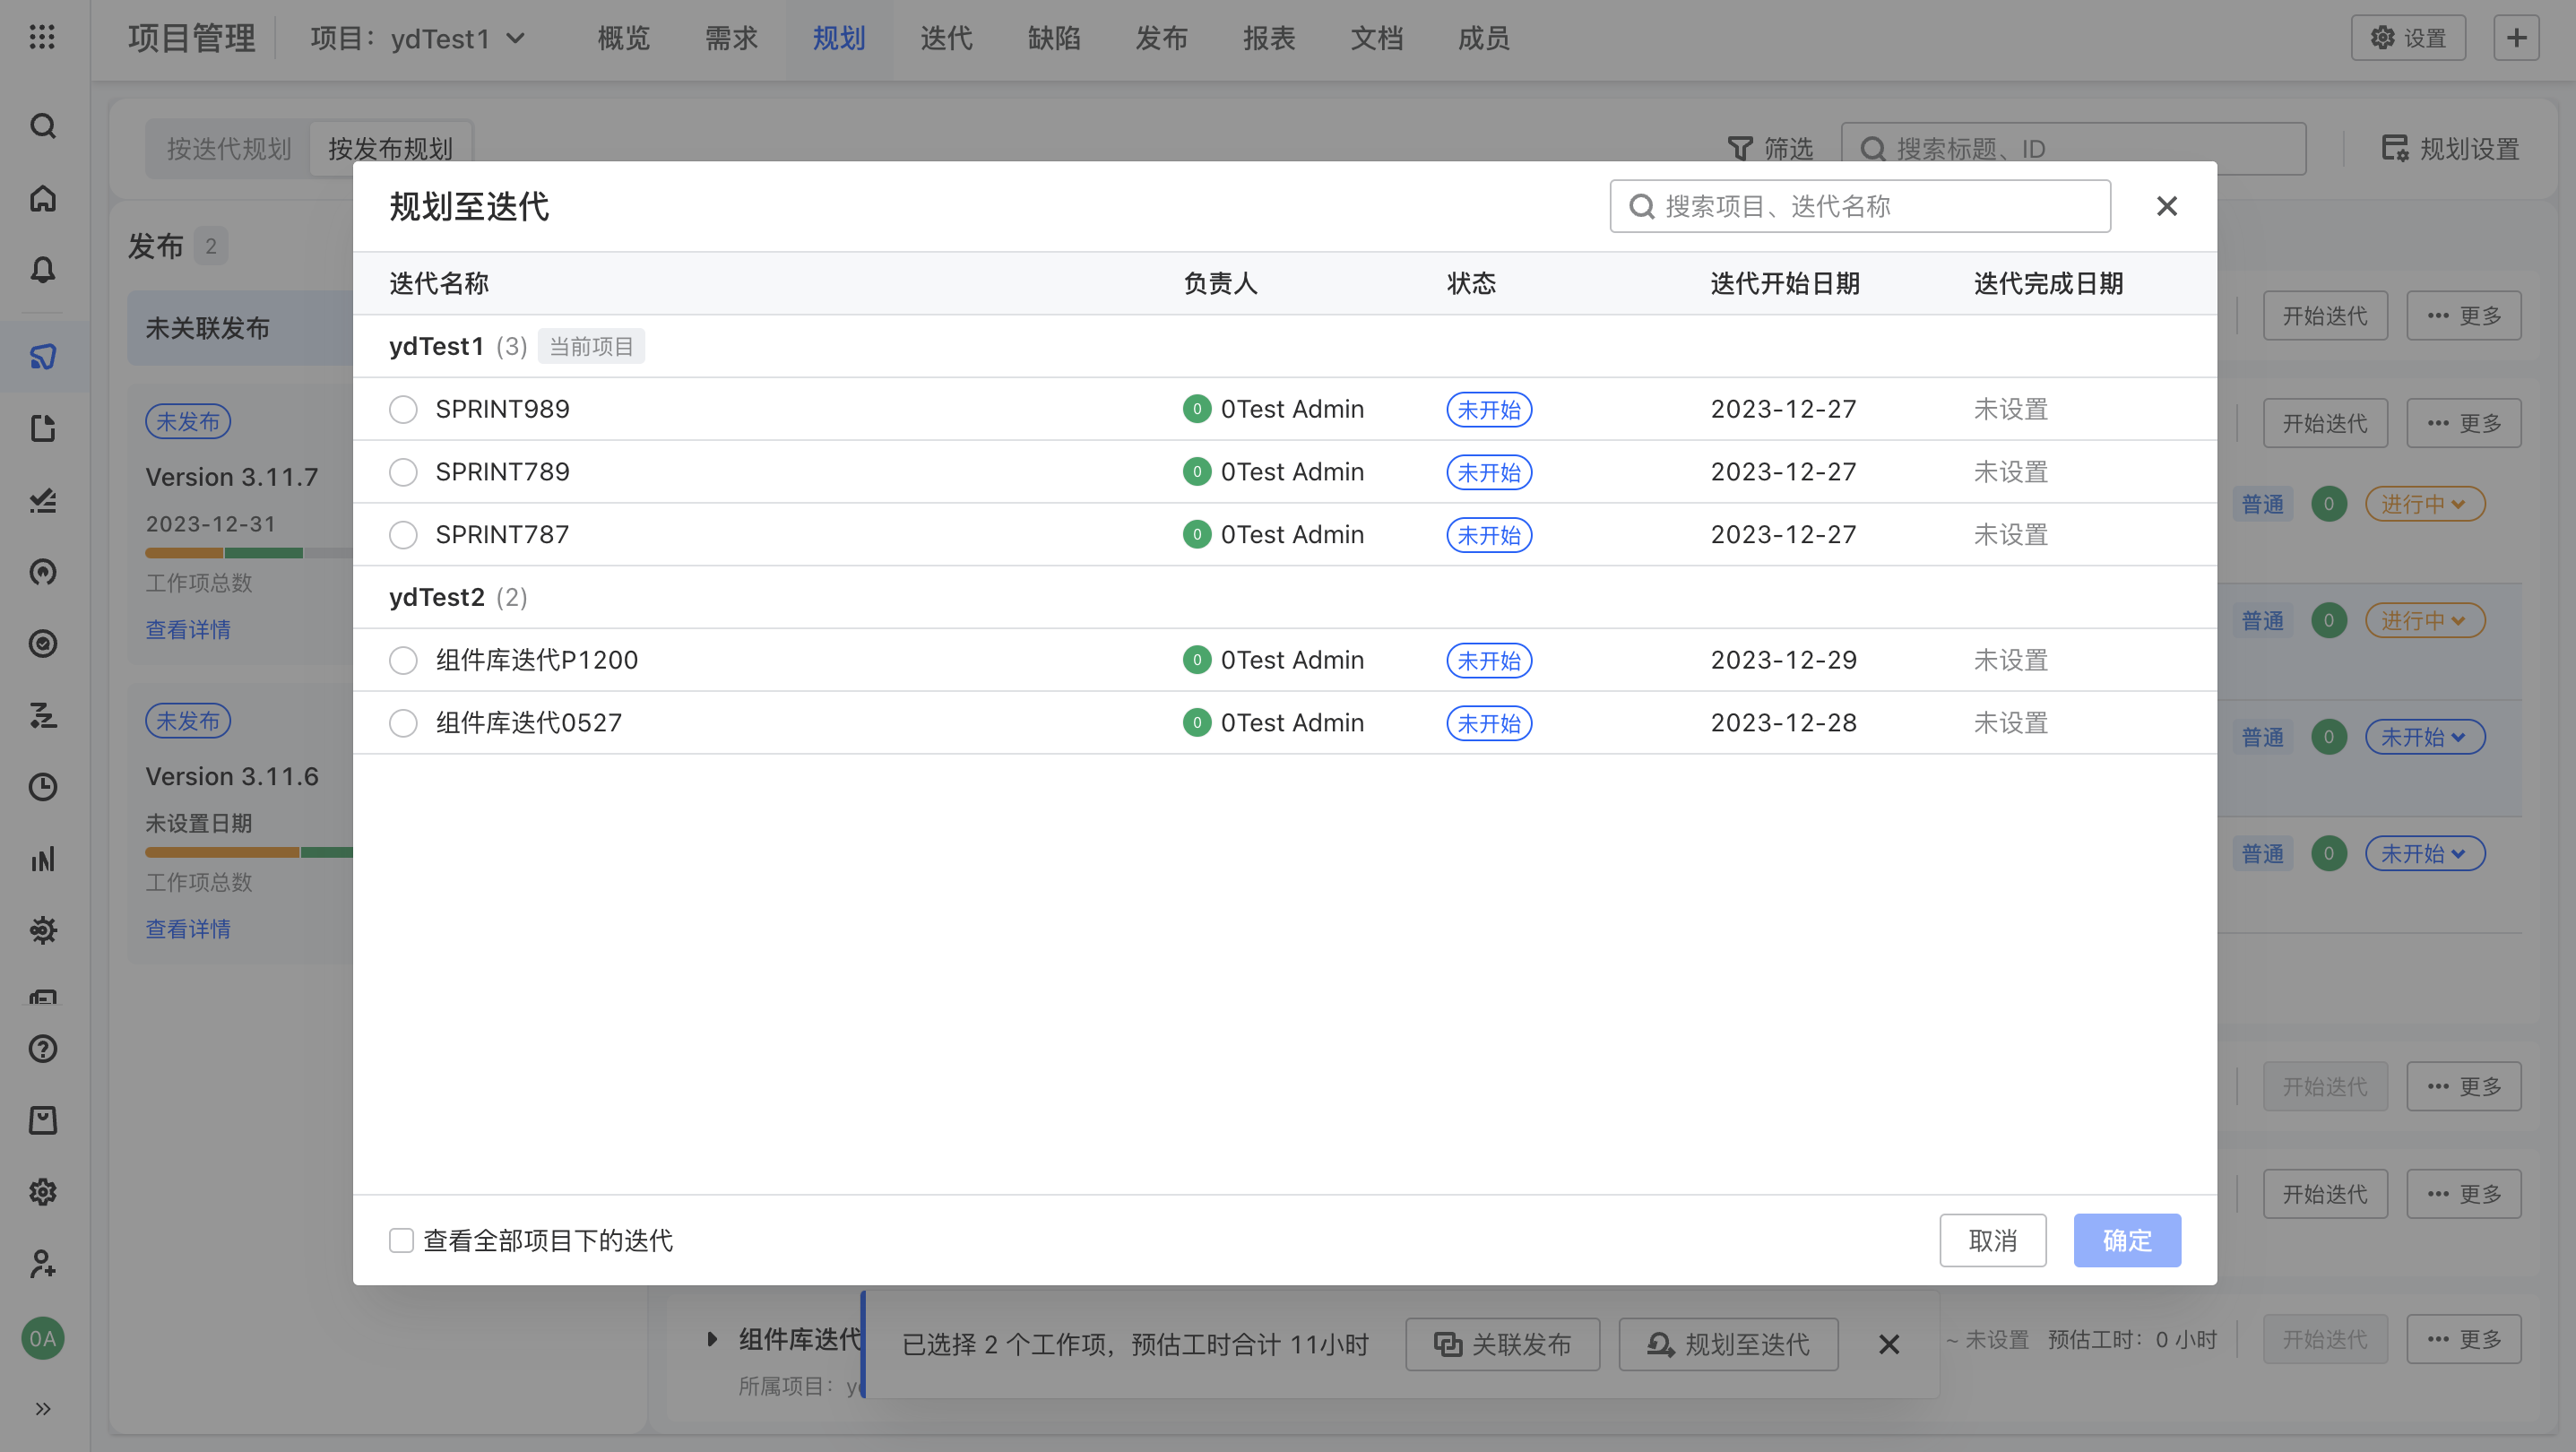
Task: Click the plus icon in top bar
Action: 2516,38
